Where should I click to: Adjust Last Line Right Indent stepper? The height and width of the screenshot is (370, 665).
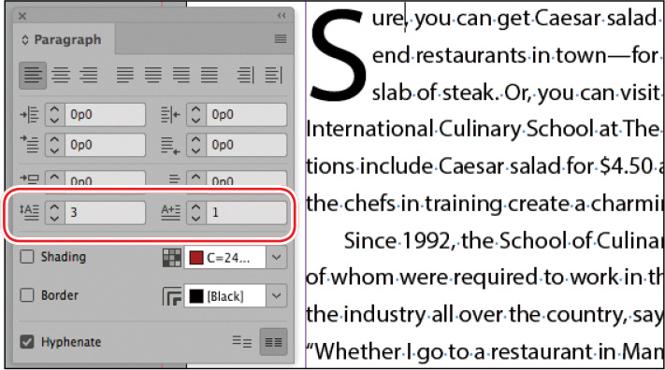point(195,145)
